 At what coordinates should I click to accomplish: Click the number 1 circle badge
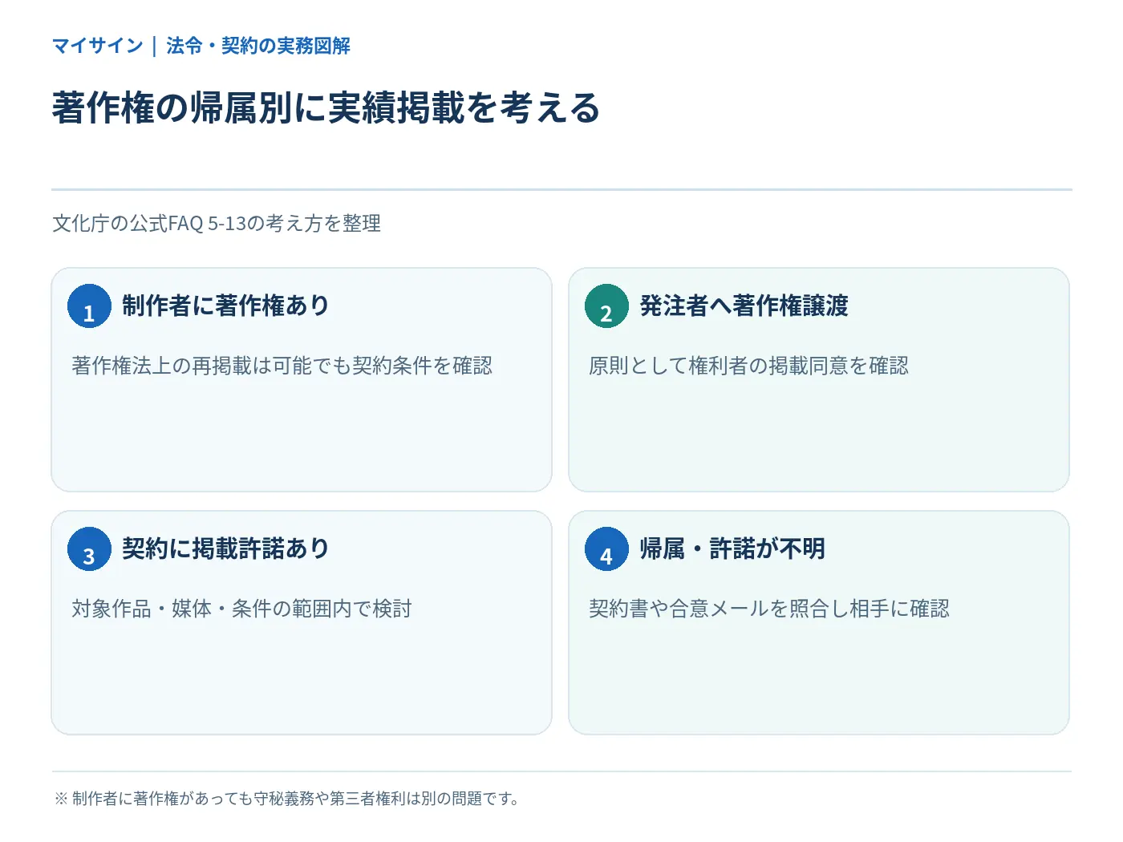tap(89, 306)
